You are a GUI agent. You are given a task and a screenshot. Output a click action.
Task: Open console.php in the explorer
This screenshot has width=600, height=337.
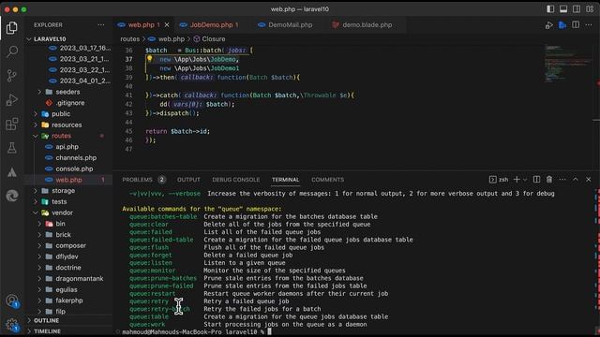point(74,168)
